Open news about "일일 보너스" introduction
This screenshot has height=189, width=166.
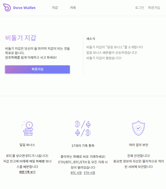click(x=114, y=47)
